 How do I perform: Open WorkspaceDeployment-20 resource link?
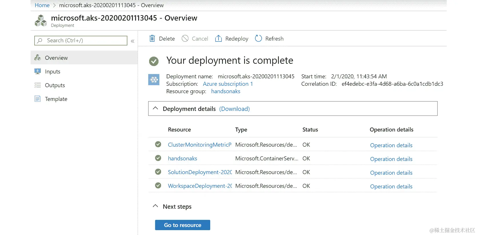coord(200,186)
